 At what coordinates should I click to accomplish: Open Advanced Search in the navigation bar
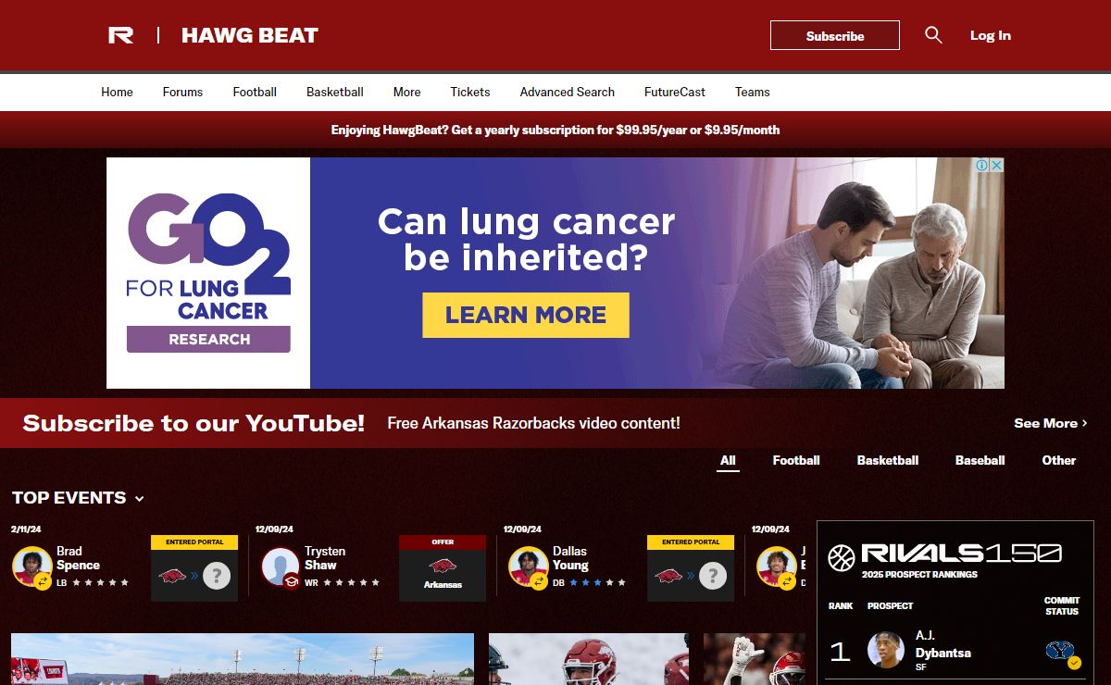point(568,92)
